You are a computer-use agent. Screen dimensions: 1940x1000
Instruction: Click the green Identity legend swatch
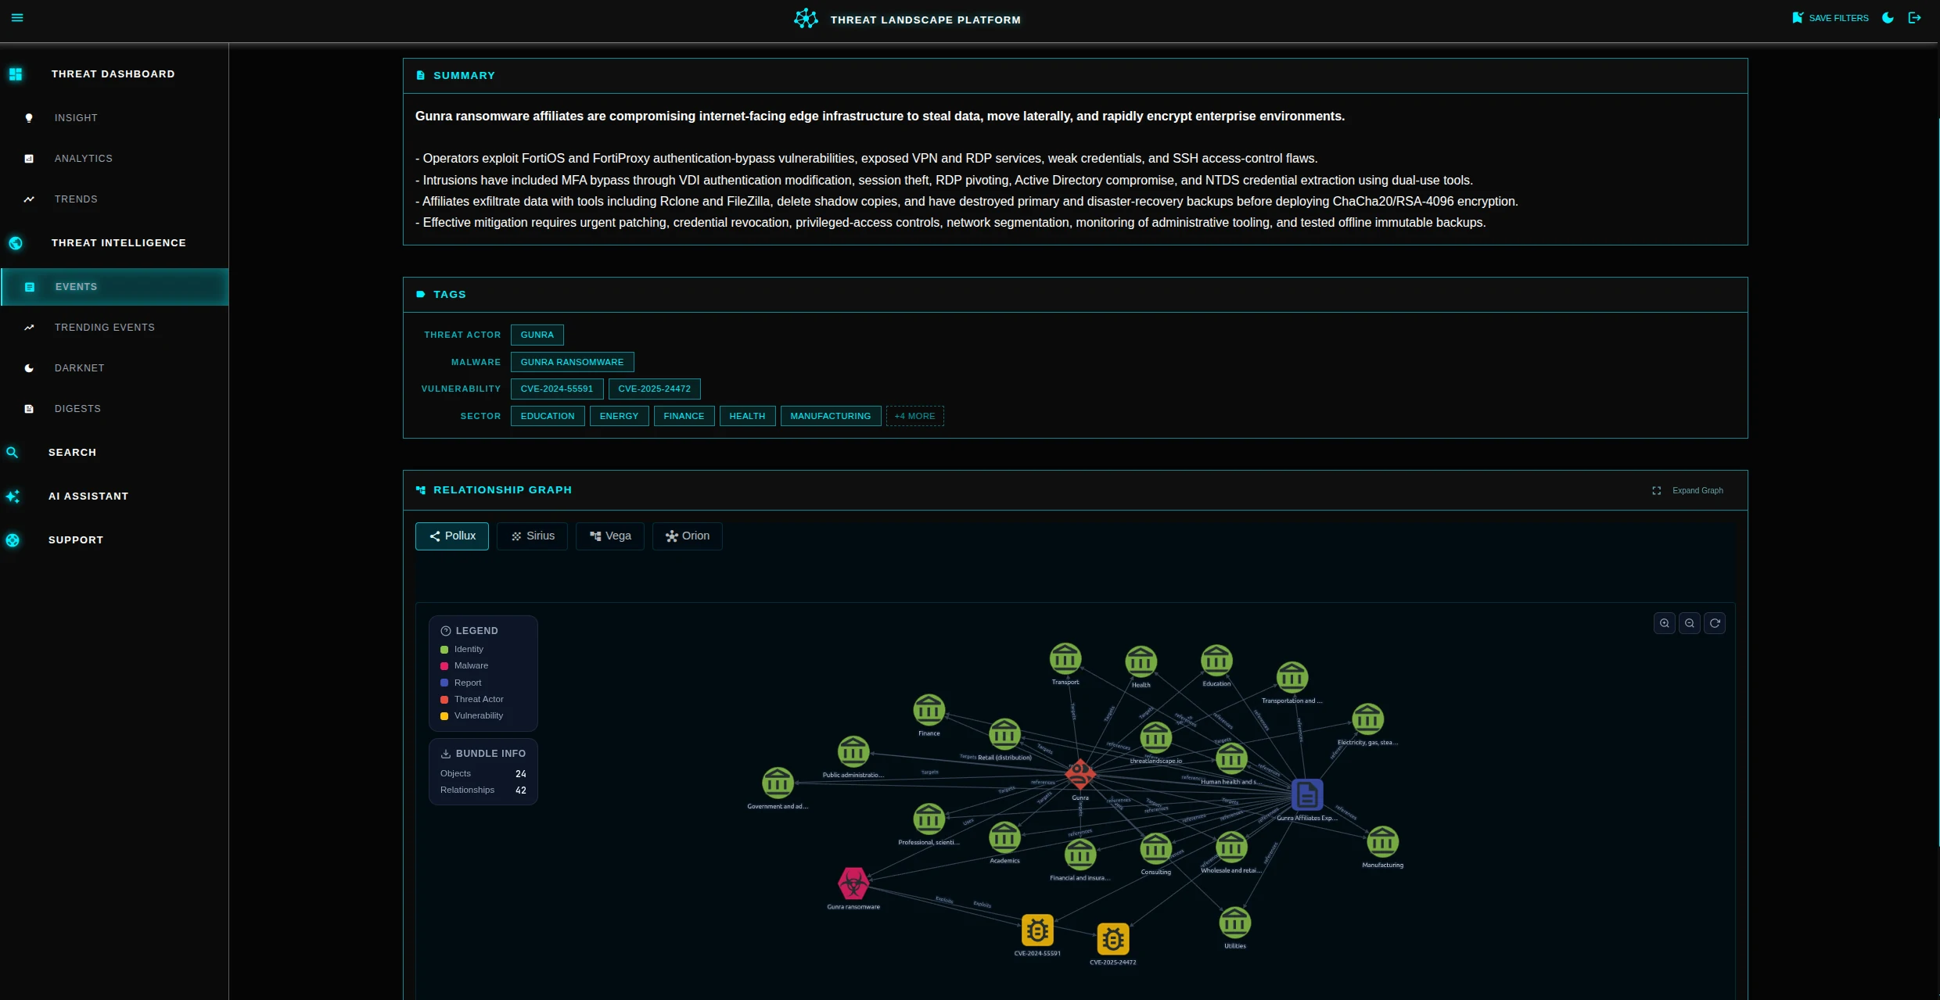[x=444, y=650]
